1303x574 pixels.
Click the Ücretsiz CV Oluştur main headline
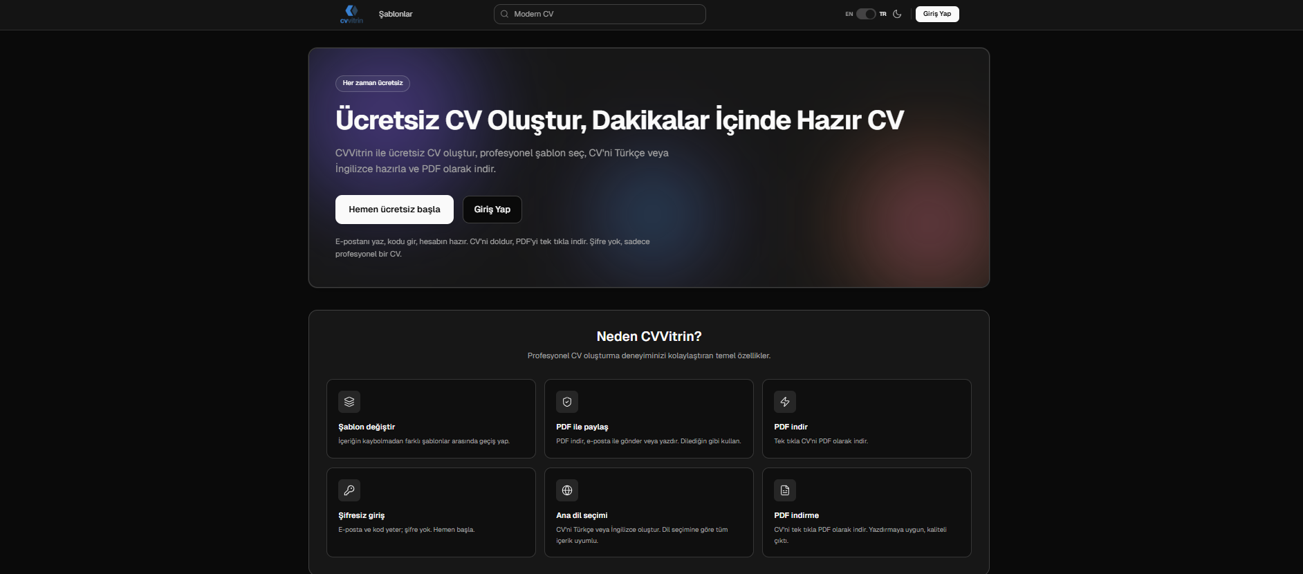pyautogui.click(x=619, y=120)
